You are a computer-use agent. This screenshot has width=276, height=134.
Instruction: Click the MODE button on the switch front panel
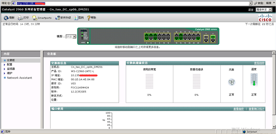point(88,43)
